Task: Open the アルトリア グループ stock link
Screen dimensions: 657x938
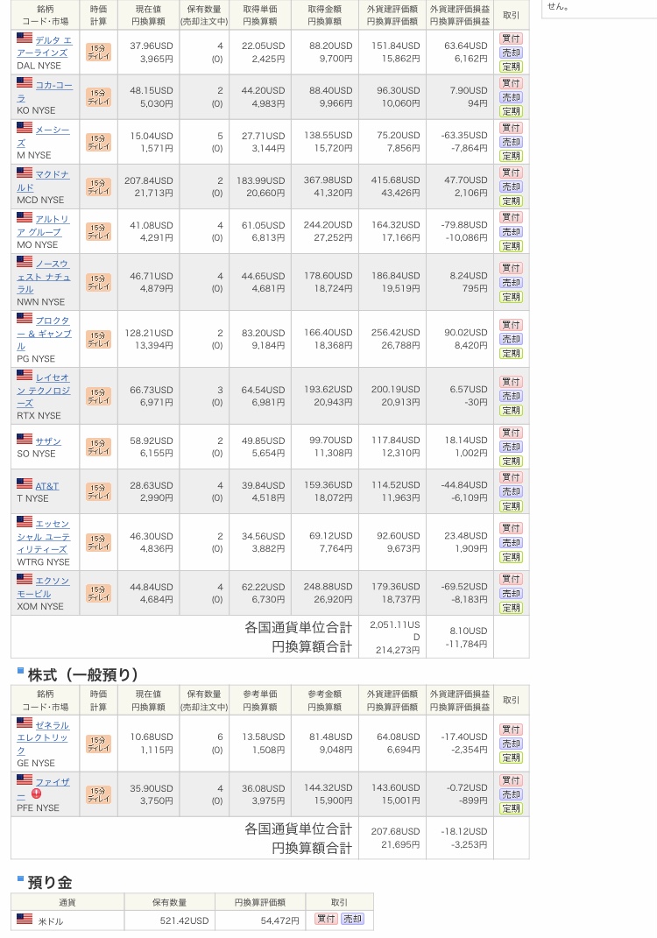Action: coord(43,226)
